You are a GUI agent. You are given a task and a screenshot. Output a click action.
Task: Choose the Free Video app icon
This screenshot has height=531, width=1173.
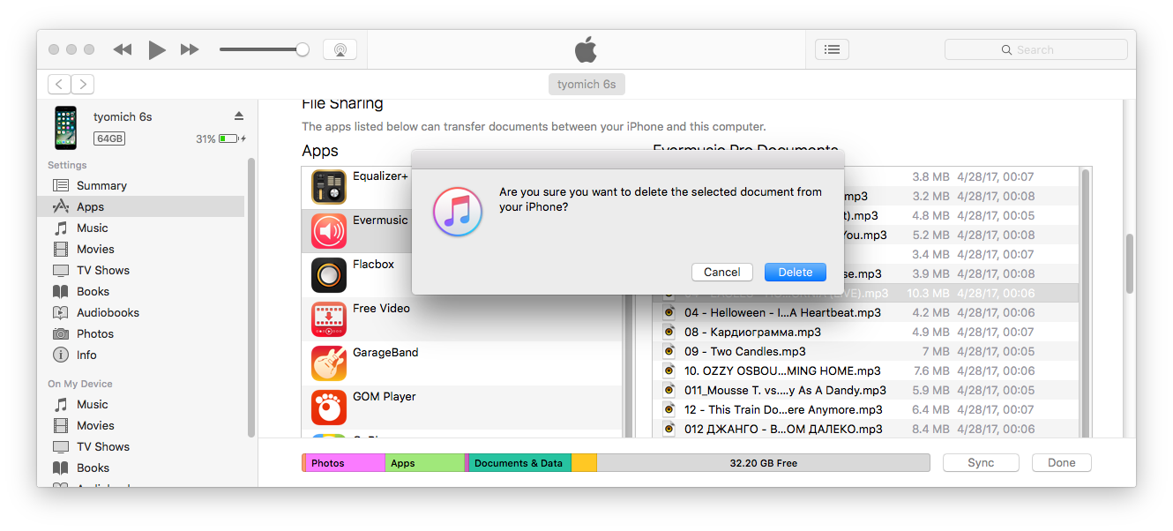(328, 318)
